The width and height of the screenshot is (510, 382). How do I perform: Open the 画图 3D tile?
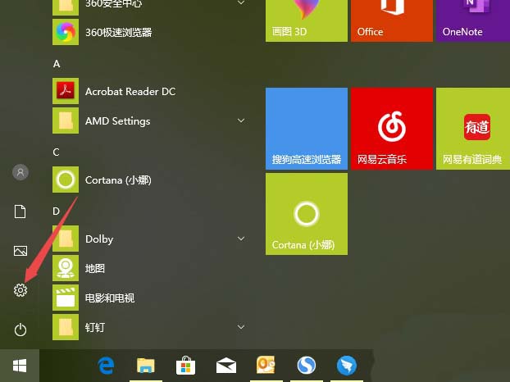pyautogui.click(x=307, y=20)
